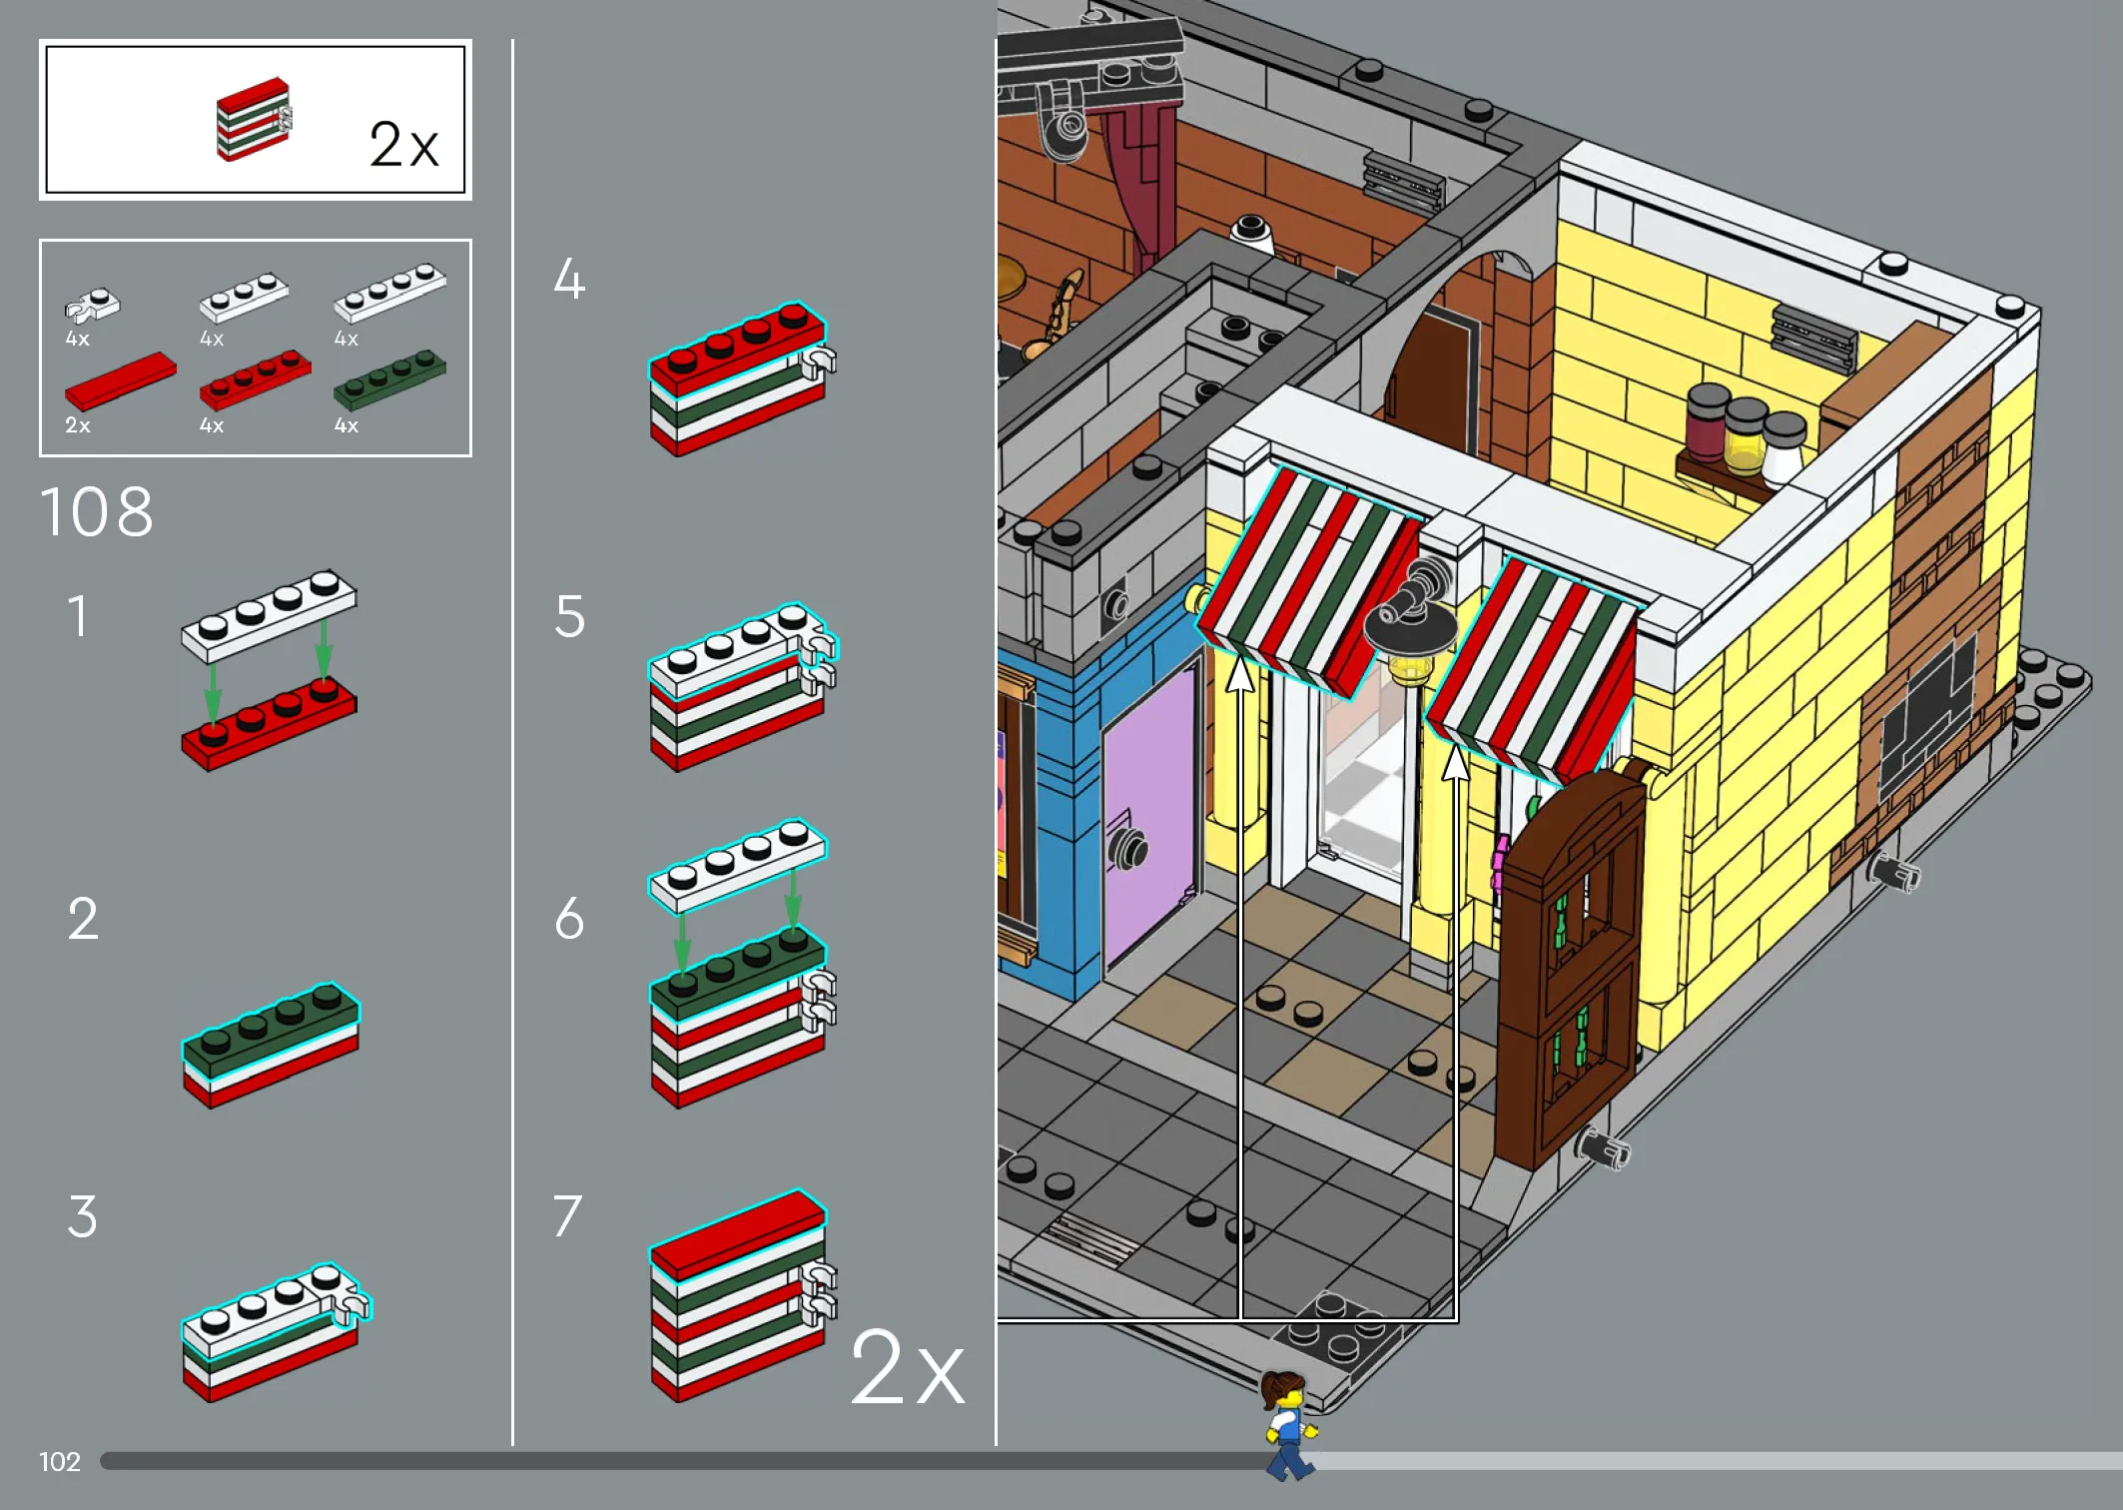Click the '4x' under the red 1x4 plate
Viewport: 2123px width, 1510px height.
212,425
